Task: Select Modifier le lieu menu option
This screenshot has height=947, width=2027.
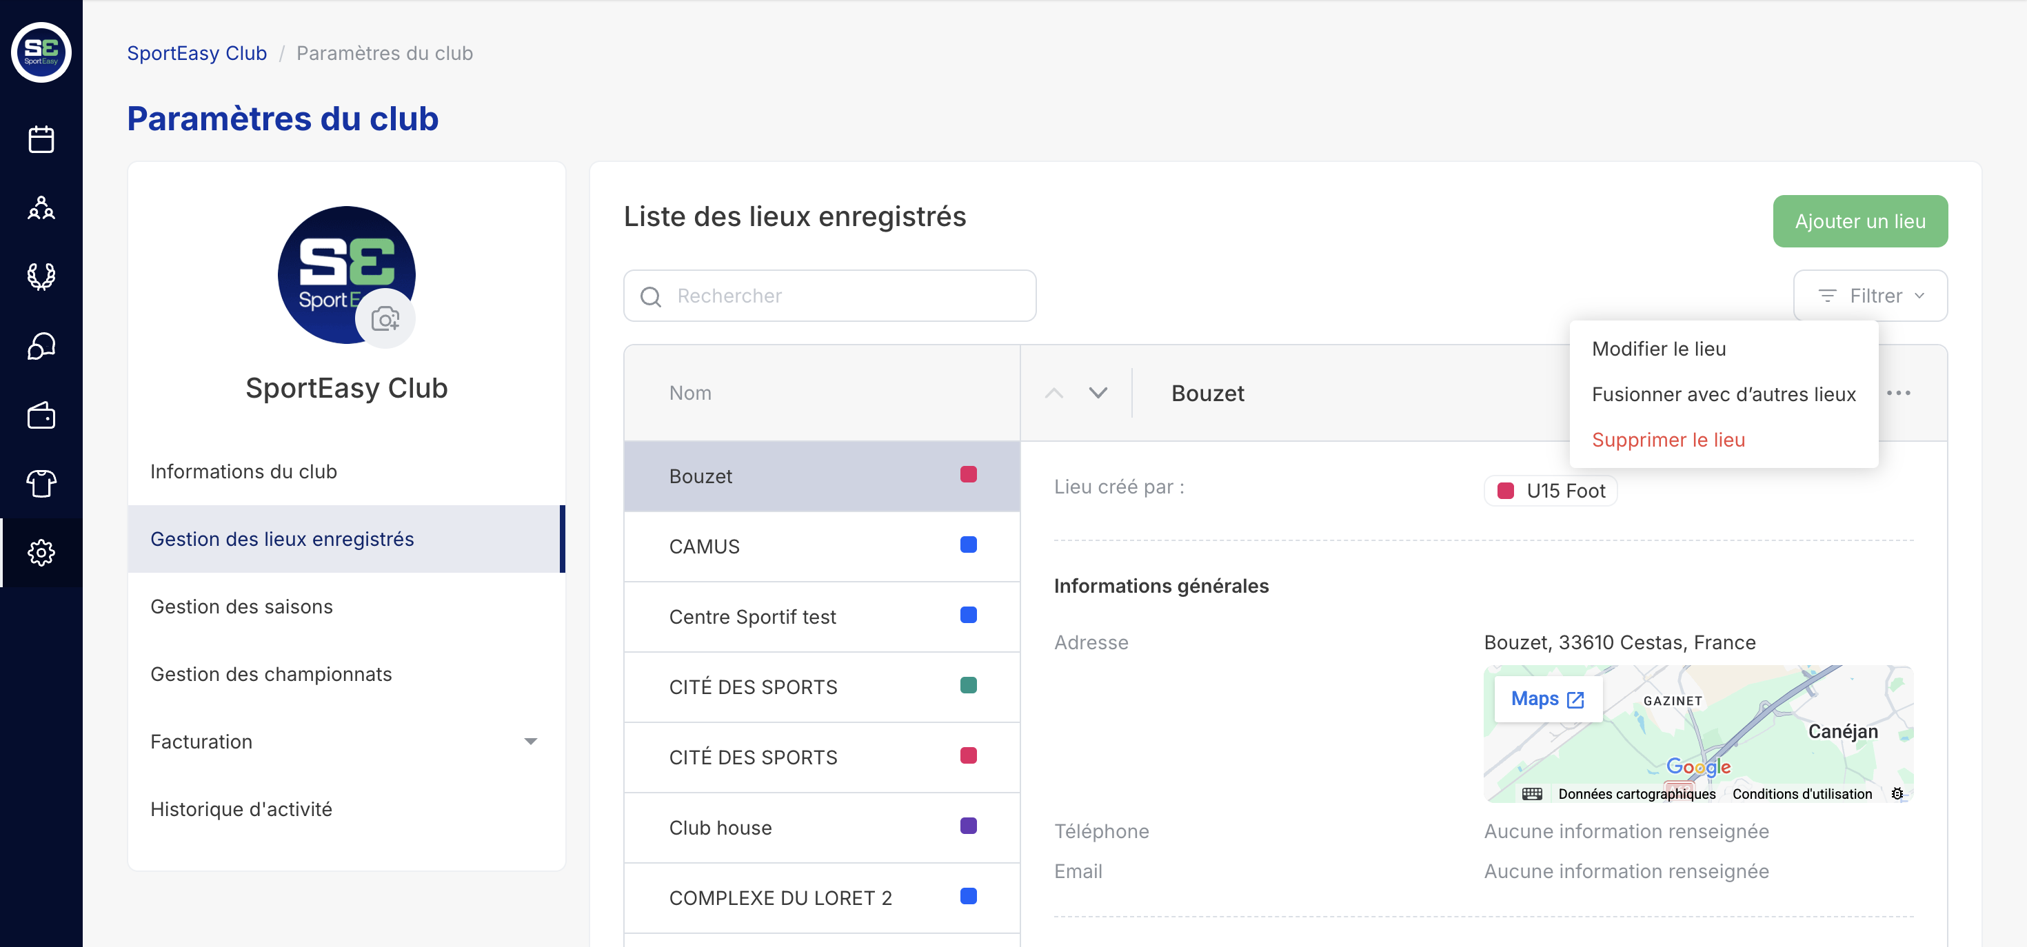Action: tap(1658, 349)
